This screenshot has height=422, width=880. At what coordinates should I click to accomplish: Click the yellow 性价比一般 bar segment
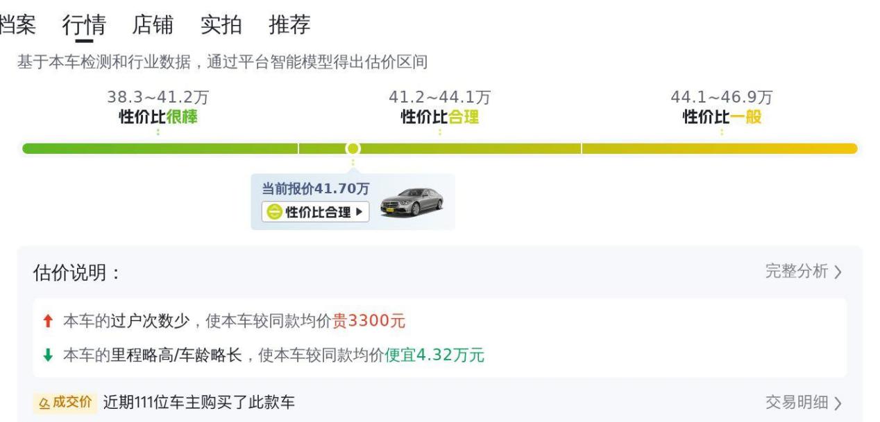720,148
